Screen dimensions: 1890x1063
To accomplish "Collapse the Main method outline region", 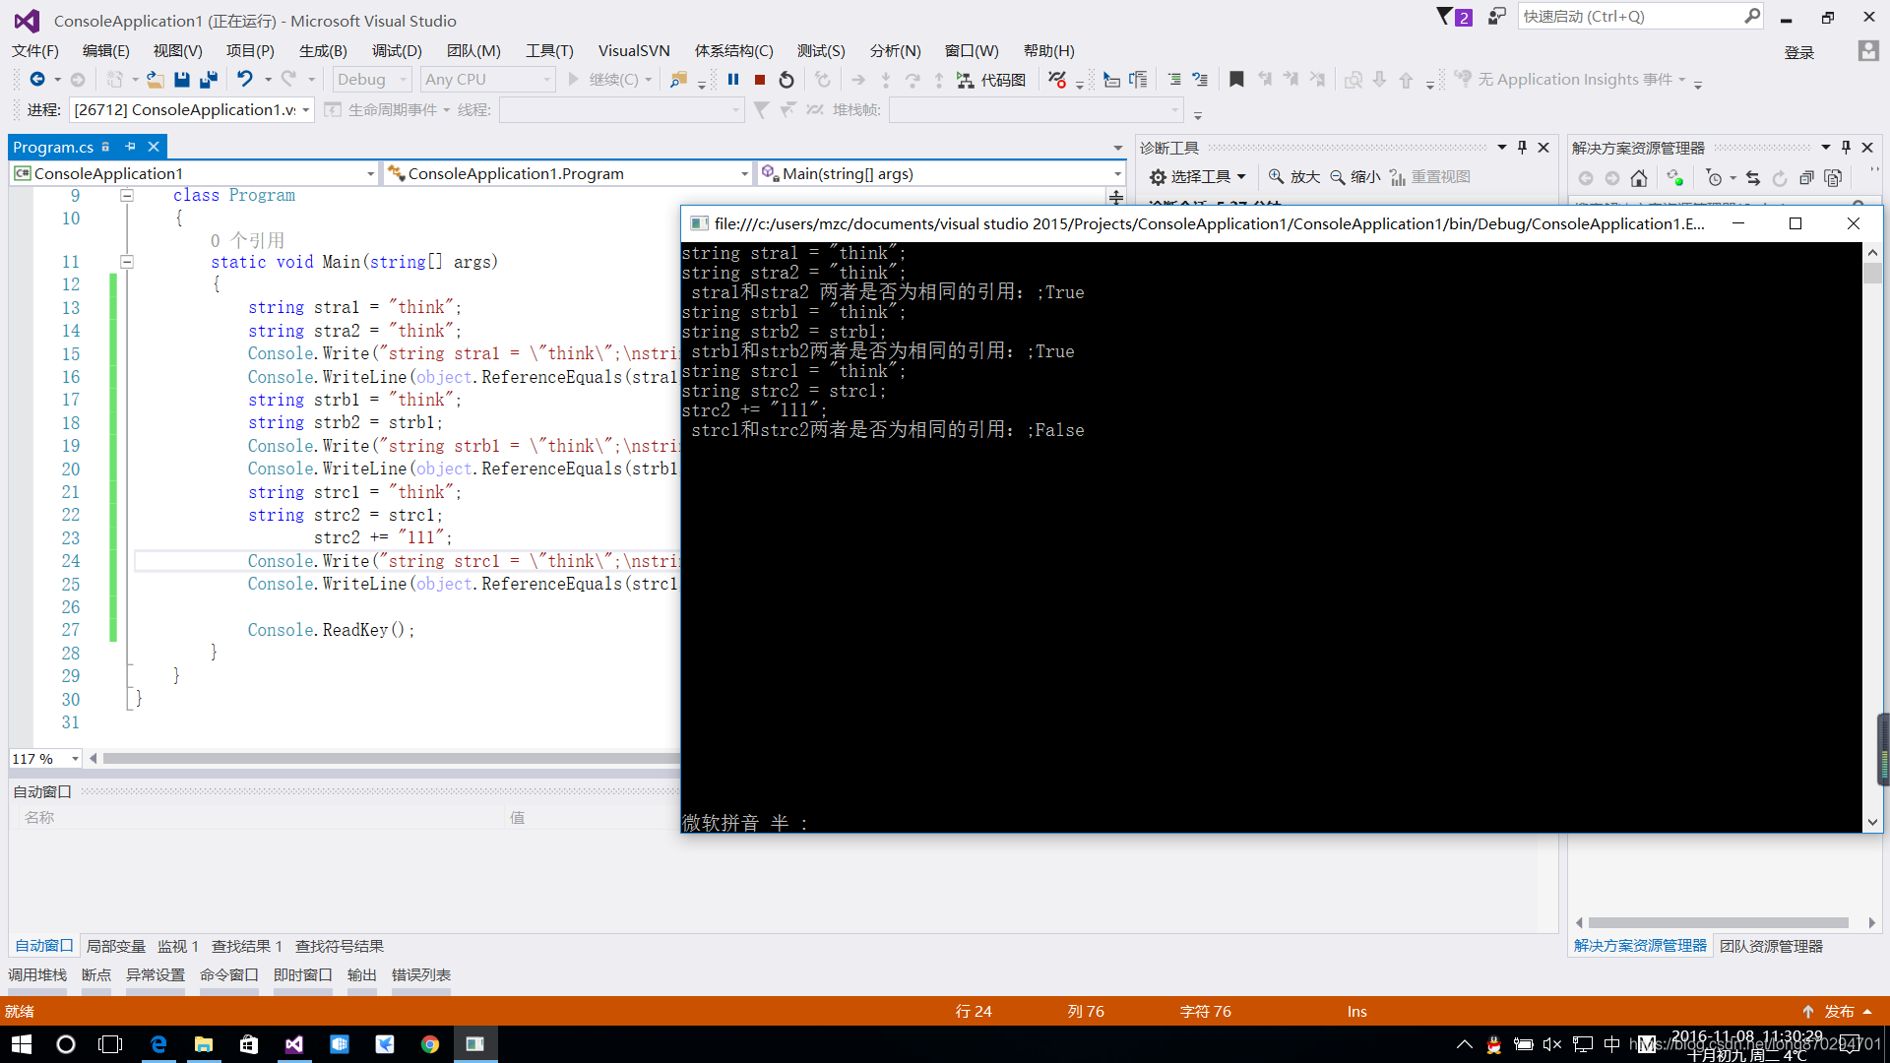I will pos(127,262).
